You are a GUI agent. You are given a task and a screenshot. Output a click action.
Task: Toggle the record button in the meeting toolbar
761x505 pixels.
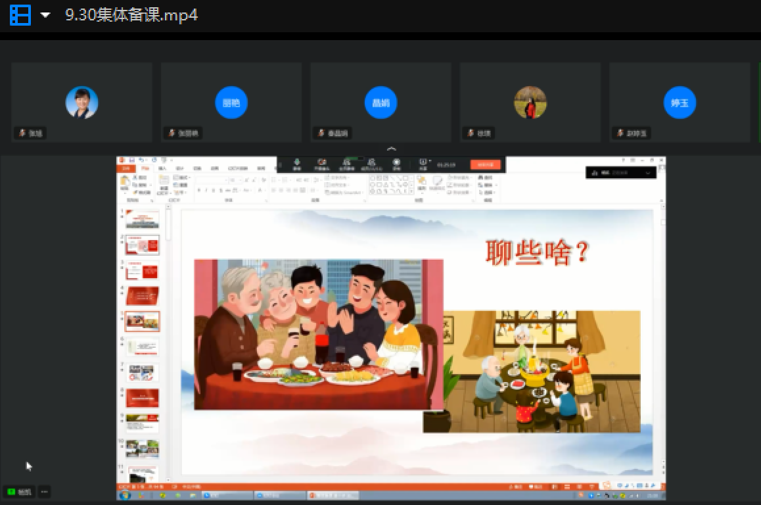[396, 164]
